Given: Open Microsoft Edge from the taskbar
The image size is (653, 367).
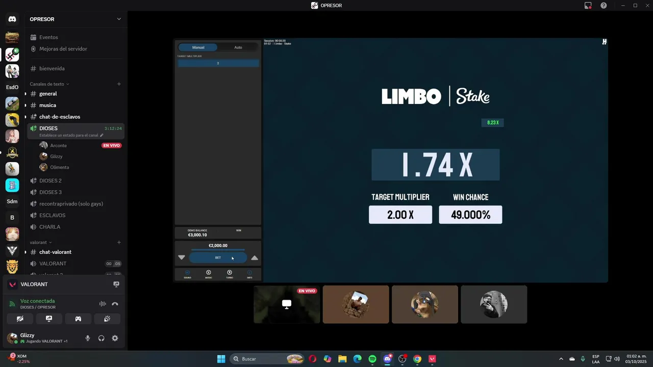Looking at the screenshot, I should (x=358, y=359).
